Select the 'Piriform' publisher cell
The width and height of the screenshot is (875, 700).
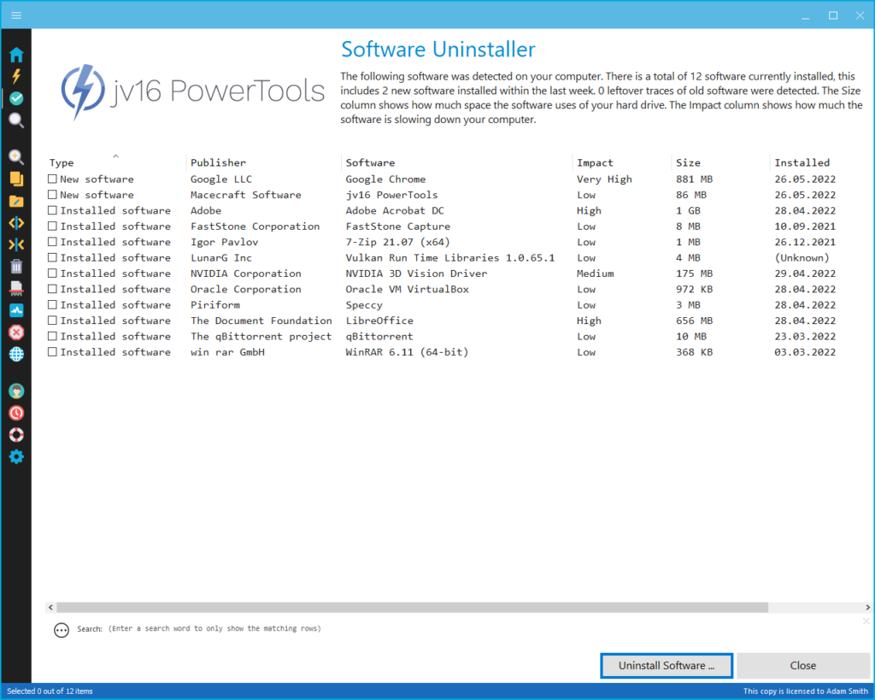point(214,305)
